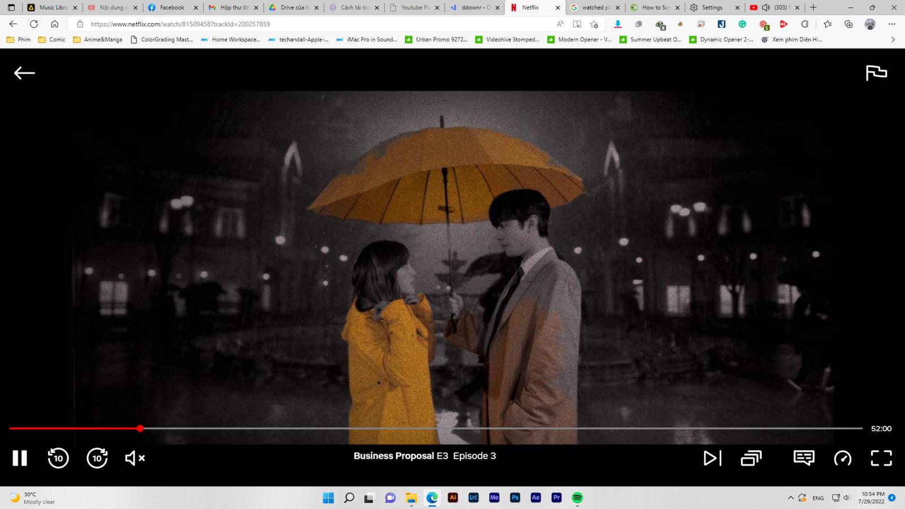Image resolution: width=905 pixels, height=509 pixels.
Task: Report a problem with the flag icon
Action: click(x=876, y=73)
